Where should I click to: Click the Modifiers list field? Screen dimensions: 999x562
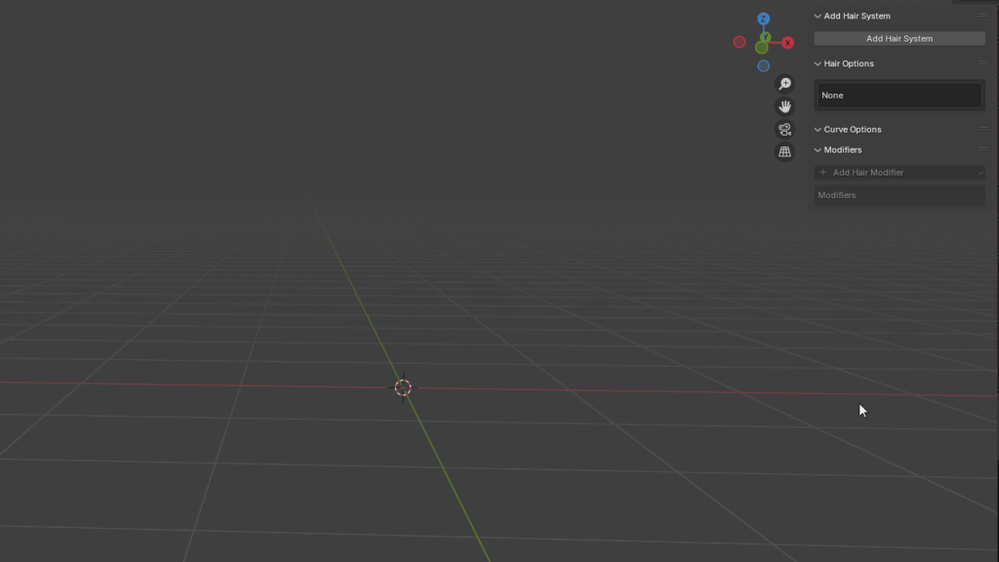pyautogui.click(x=899, y=195)
